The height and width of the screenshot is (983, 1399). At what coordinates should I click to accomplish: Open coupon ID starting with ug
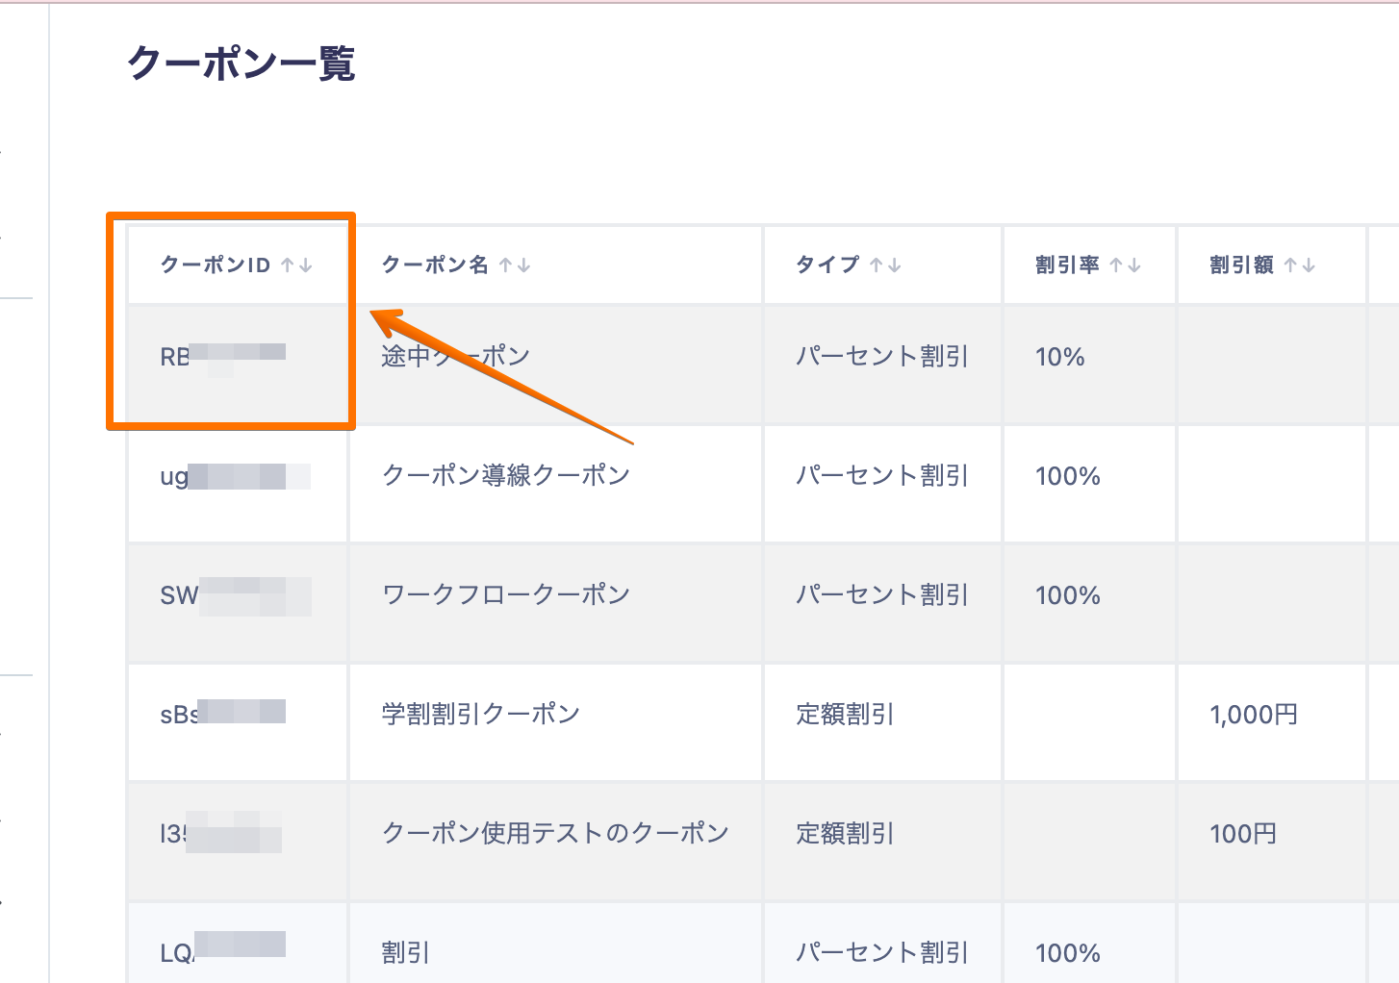click(x=234, y=476)
